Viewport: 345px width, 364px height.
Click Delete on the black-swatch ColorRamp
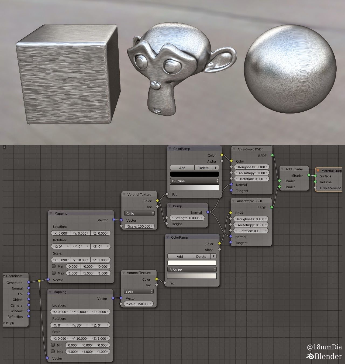(x=203, y=168)
